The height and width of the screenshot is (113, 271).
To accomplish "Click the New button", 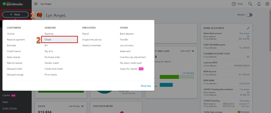I will pyautogui.click(x=15, y=15).
